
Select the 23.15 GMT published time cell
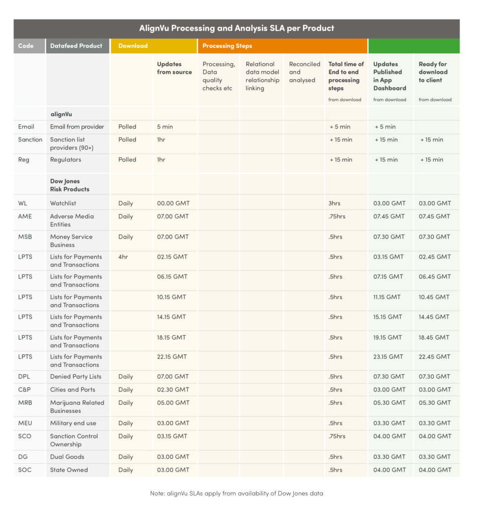click(x=388, y=357)
